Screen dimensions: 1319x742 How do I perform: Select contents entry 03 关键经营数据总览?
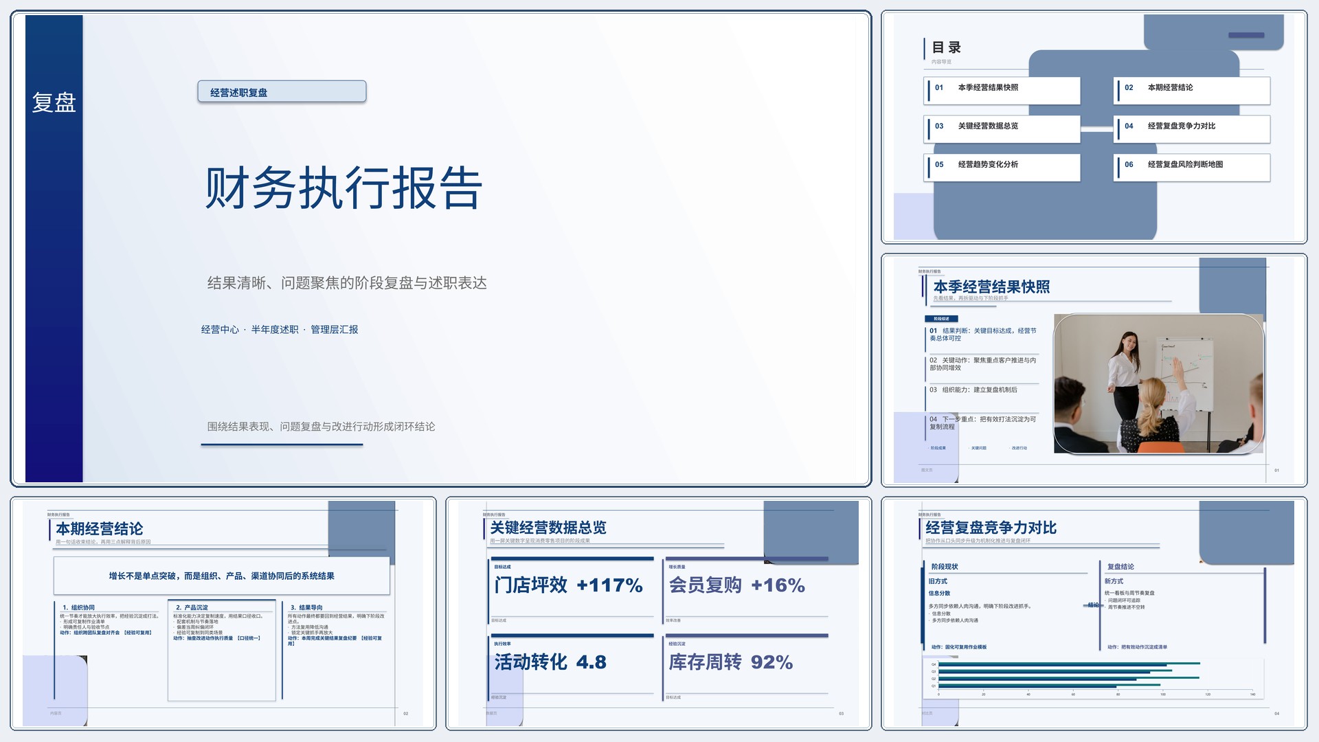coord(1002,128)
